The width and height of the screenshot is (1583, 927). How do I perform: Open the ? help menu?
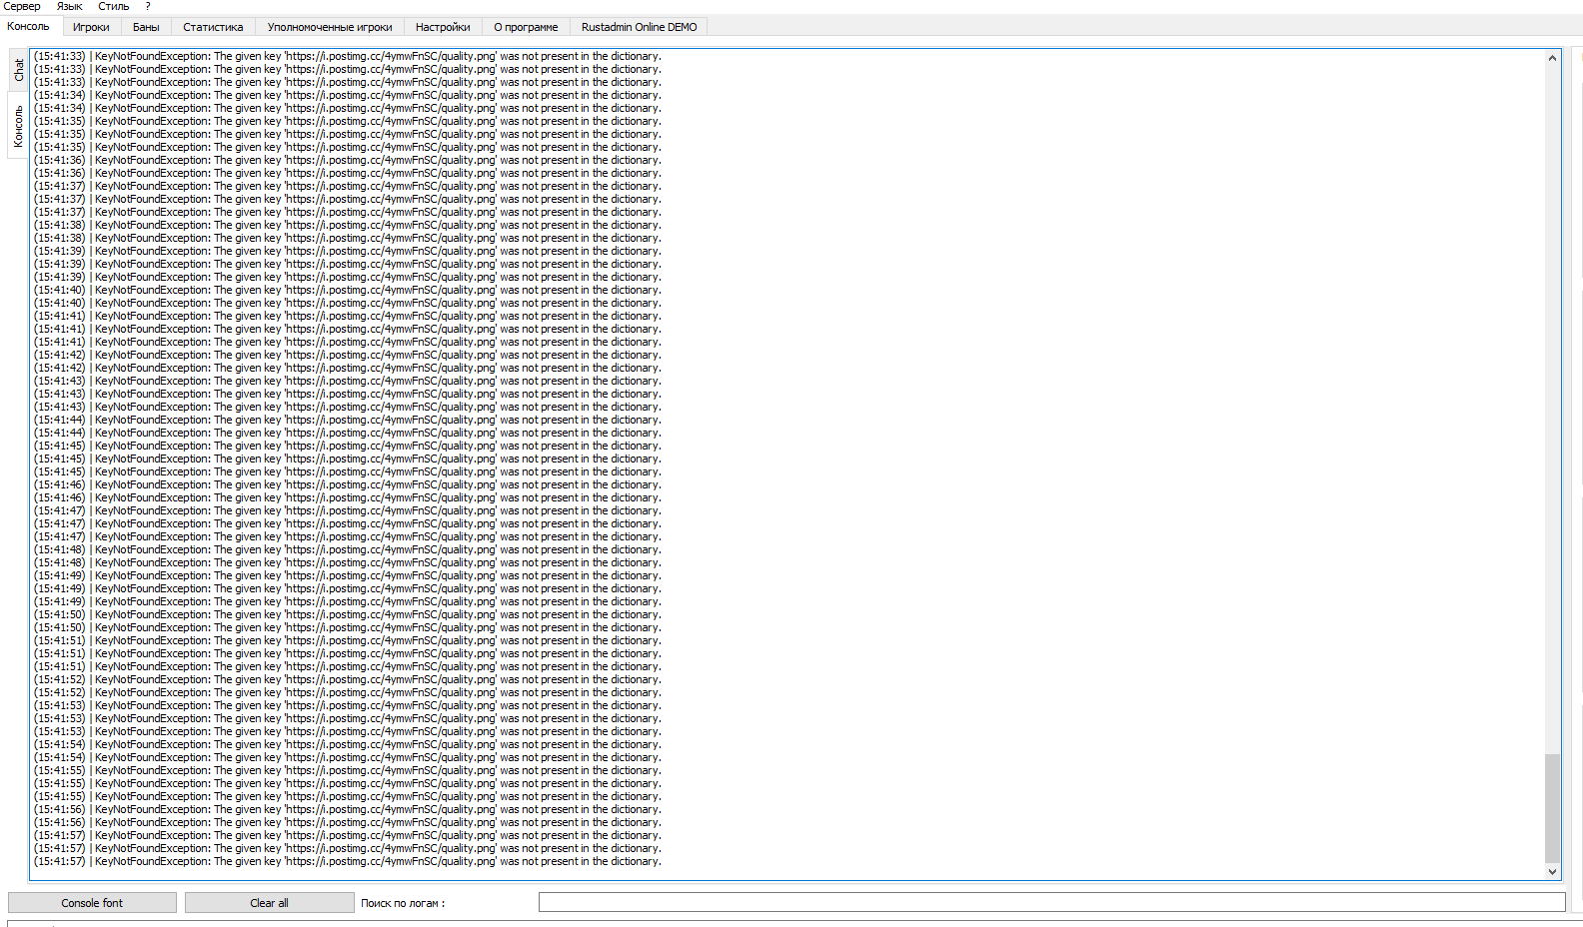[x=148, y=6]
